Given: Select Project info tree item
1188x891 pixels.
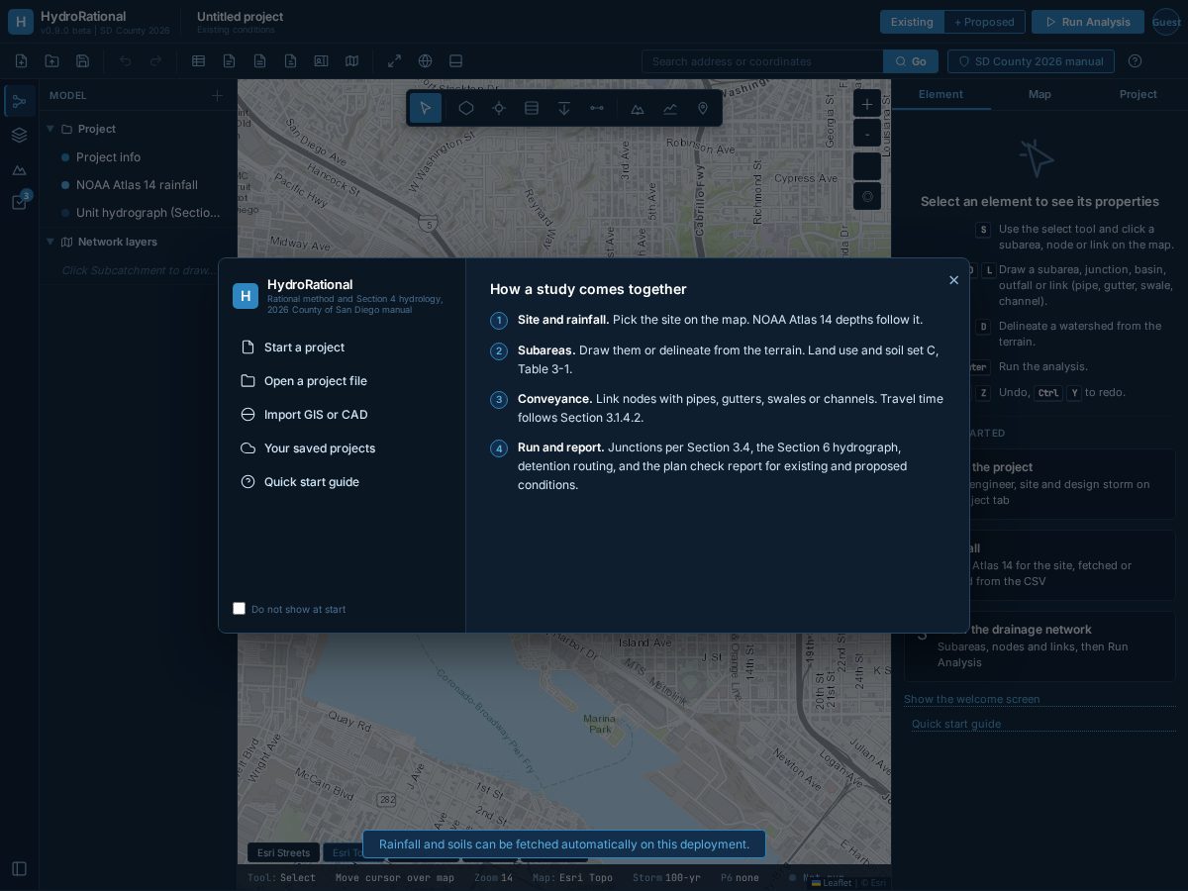Looking at the screenshot, I should coord(139,157).
